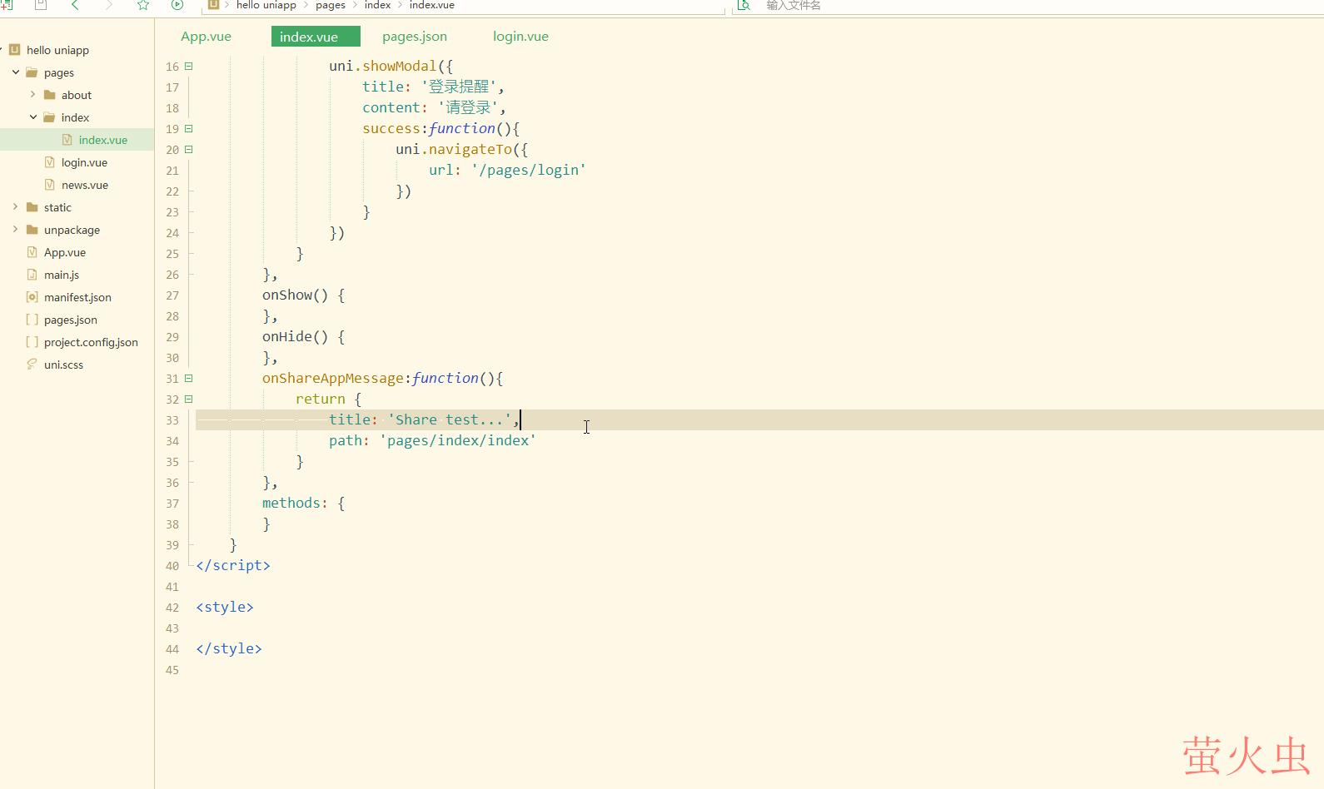Click the 'pages/index/index' path string
The height and width of the screenshot is (789, 1324).
tap(458, 441)
